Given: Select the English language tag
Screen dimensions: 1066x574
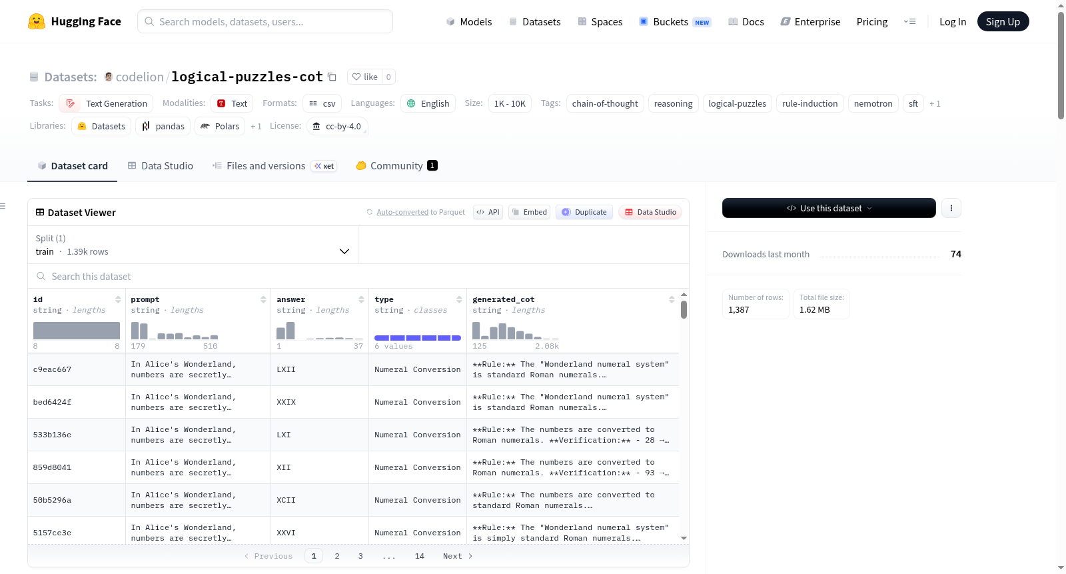Looking at the screenshot, I should (428, 103).
